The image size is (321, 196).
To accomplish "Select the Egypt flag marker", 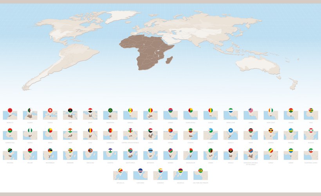I will [90, 110].
